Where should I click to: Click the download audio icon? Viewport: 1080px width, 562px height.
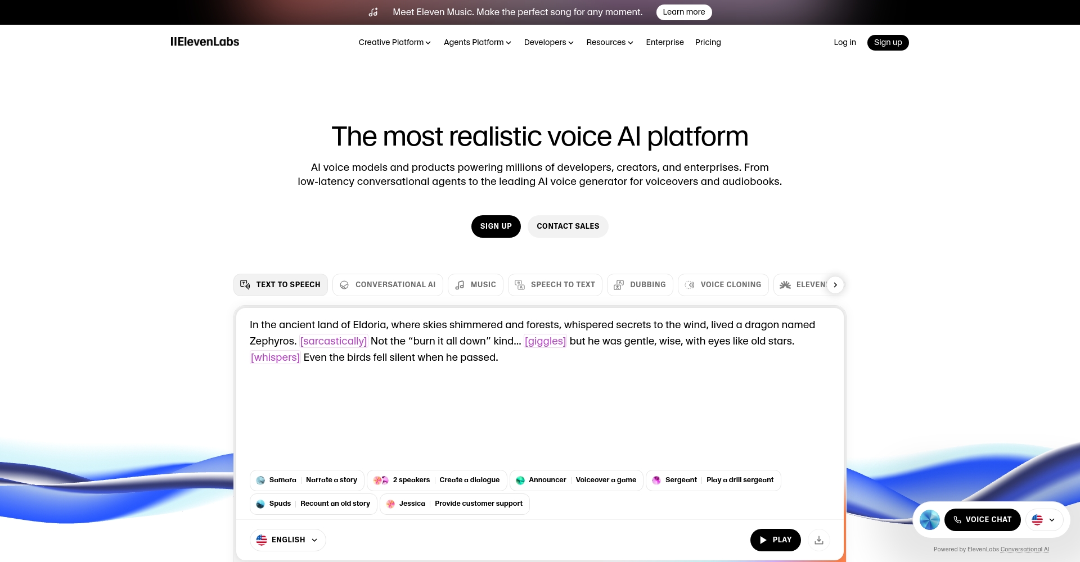pyautogui.click(x=819, y=540)
